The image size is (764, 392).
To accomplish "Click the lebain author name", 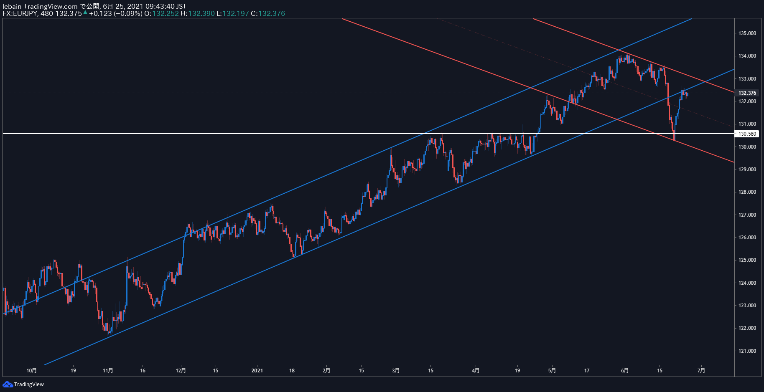I will [12, 6].
